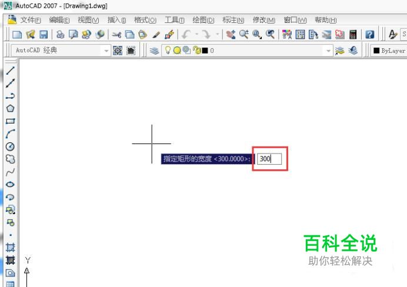Select the Insert Block tool
Screen dimensions: 407x287
[x=11, y=210]
